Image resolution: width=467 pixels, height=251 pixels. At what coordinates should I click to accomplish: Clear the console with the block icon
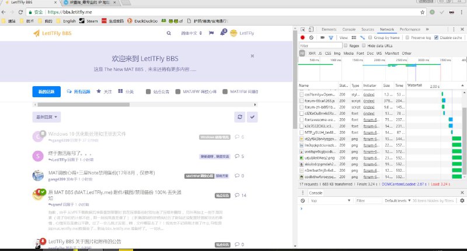(x=302, y=201)
